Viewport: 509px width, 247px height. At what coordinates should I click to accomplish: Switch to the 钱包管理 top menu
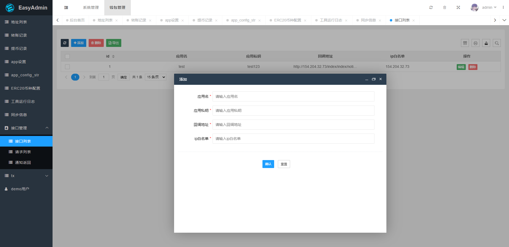tap(117, 7)
